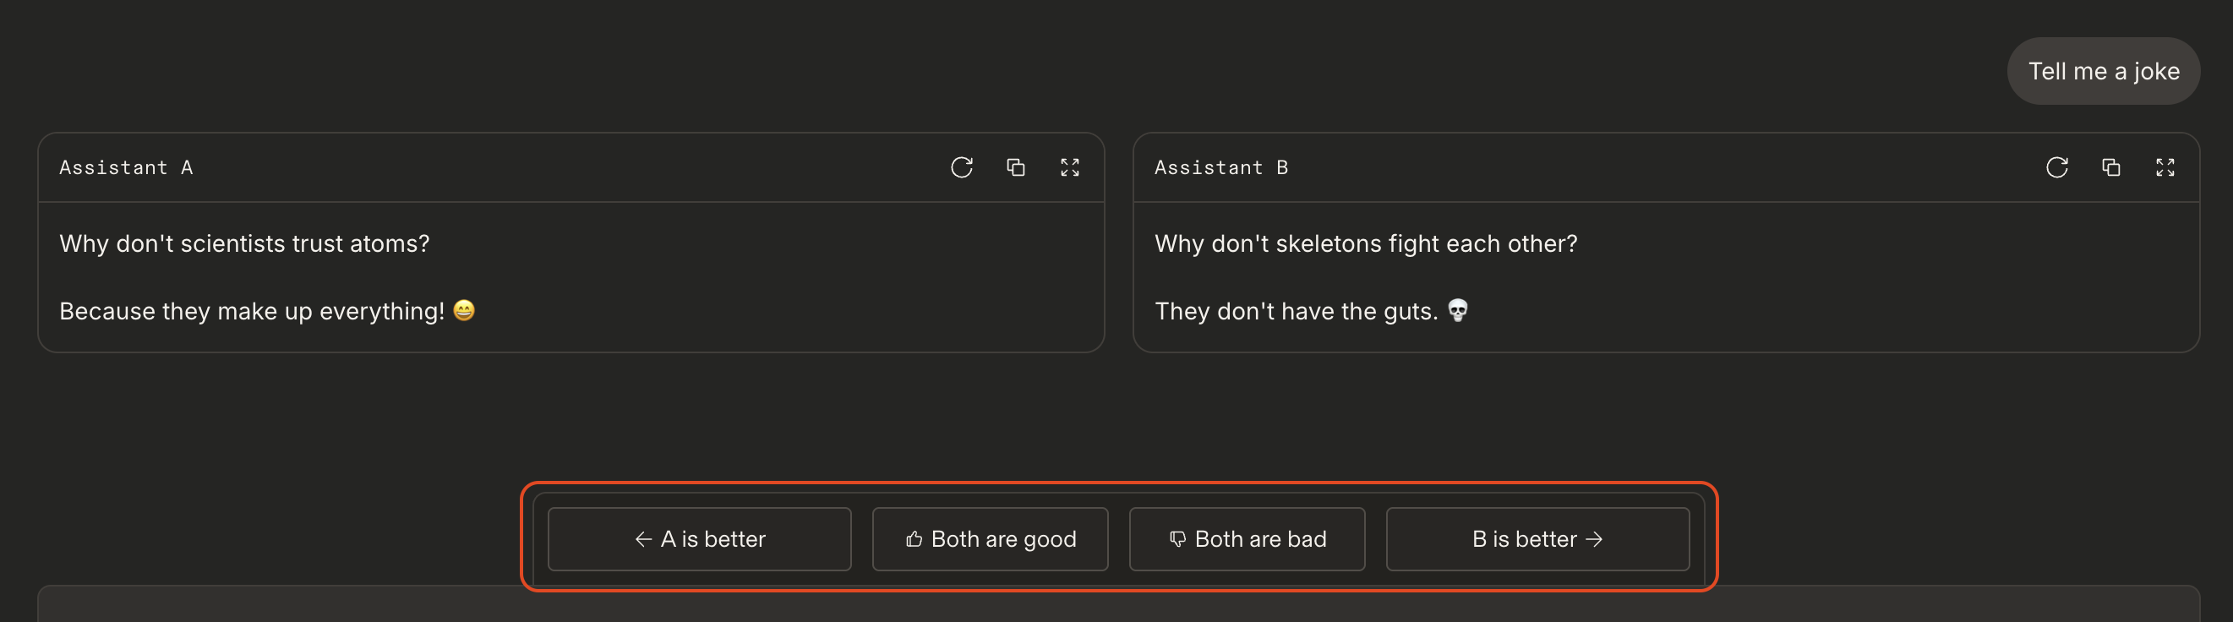Regenerate Assistant B's response

[x=2056, y=167]
